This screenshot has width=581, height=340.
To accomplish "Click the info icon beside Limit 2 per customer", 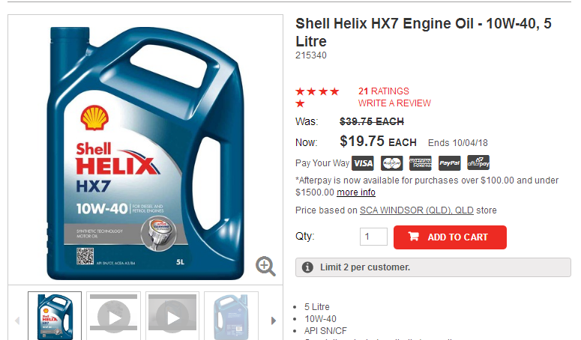I will [307, 267].
